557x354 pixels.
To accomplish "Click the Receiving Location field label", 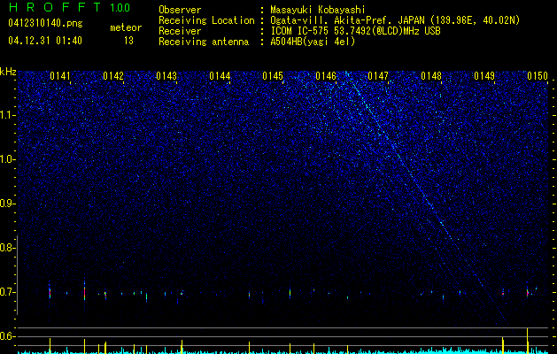I will coord(206,20).
